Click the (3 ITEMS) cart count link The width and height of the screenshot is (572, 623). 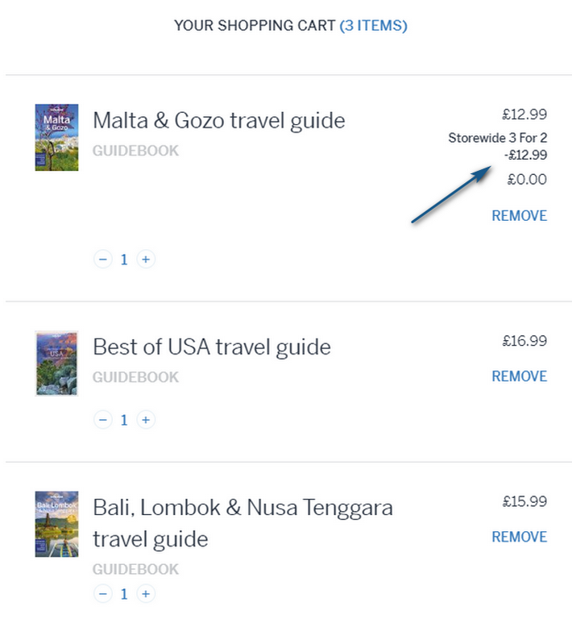click(373, 26)
